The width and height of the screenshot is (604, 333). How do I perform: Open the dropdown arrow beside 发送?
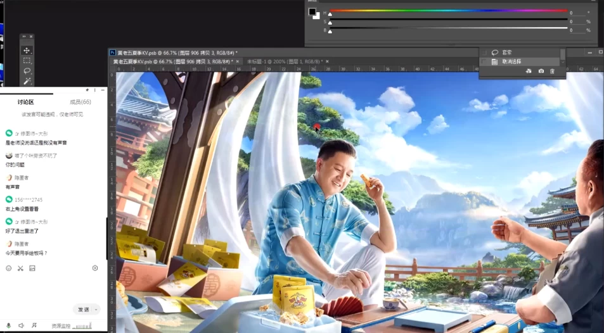[96, 310]
